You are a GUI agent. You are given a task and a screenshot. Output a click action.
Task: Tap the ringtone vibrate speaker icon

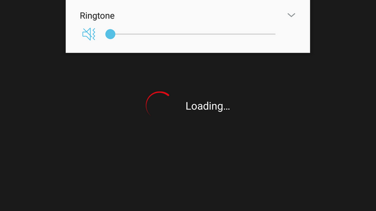(89, 34)
